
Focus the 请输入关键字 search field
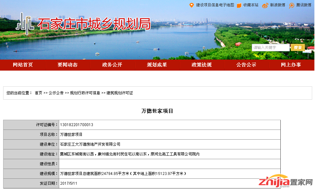pos(271,48)
